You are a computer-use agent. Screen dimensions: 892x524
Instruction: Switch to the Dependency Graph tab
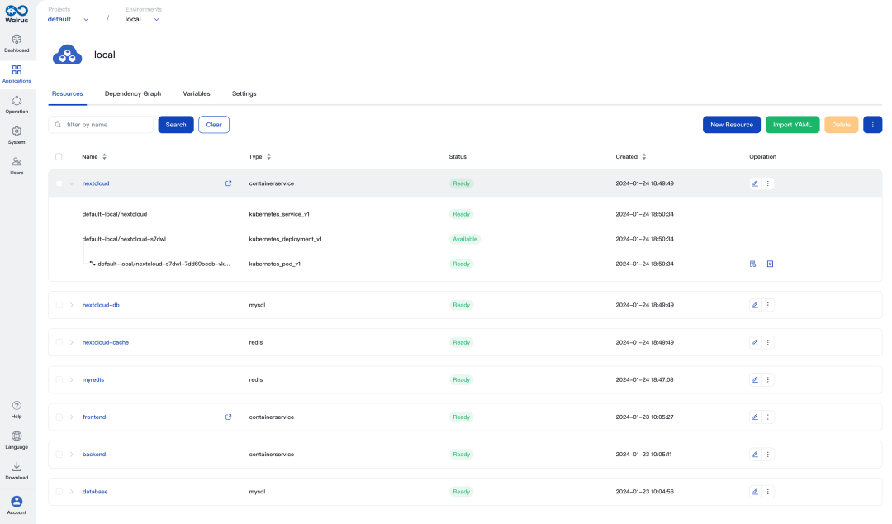(x=132, y=94)
